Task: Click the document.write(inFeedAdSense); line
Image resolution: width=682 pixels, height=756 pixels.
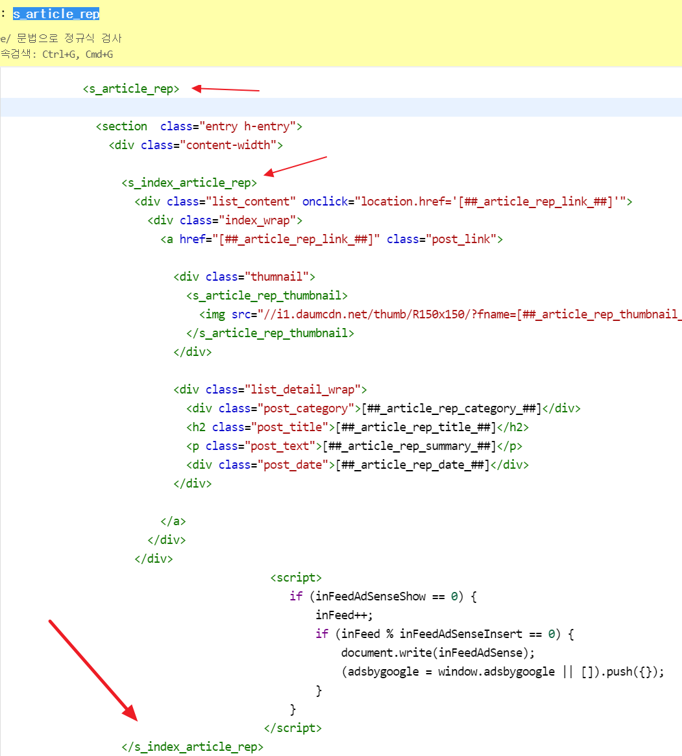Action: pyautogui.click(x=438, y=653)
